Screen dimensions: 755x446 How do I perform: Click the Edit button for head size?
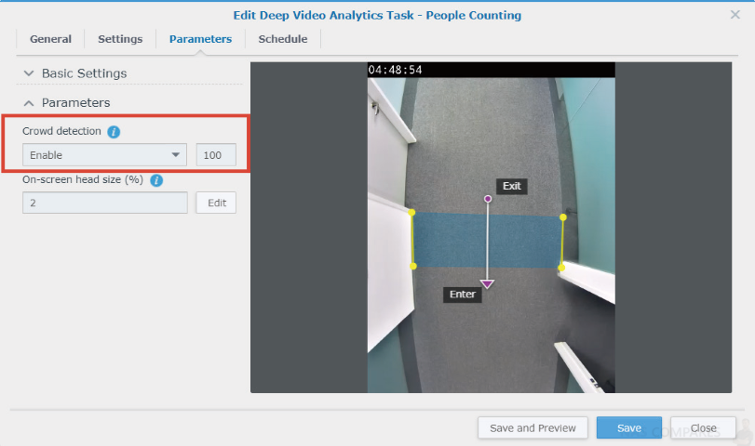tap(216, 203)
